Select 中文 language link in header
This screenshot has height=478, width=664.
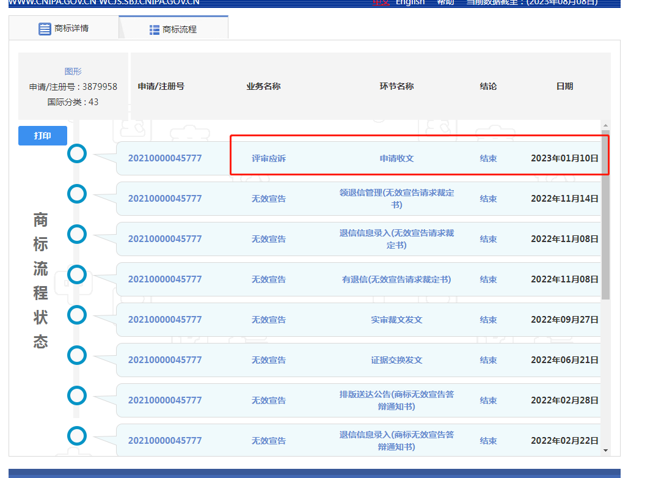coord(381,2)
